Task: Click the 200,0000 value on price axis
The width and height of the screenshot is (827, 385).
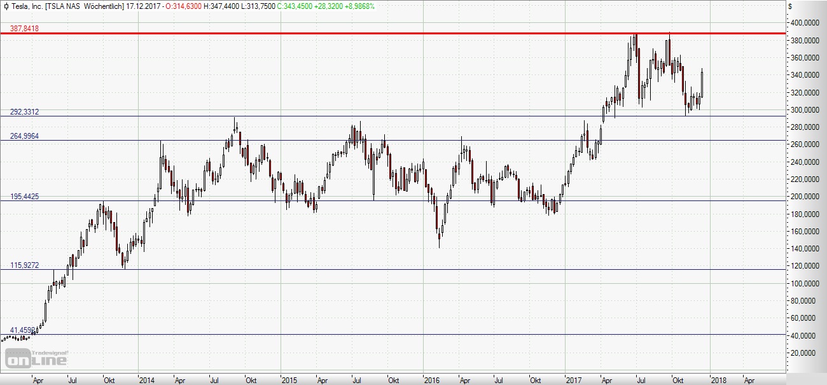Action: [805, 197]
